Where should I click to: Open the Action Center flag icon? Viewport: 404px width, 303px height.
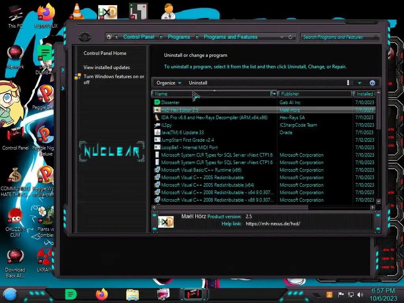coord(341,294)
